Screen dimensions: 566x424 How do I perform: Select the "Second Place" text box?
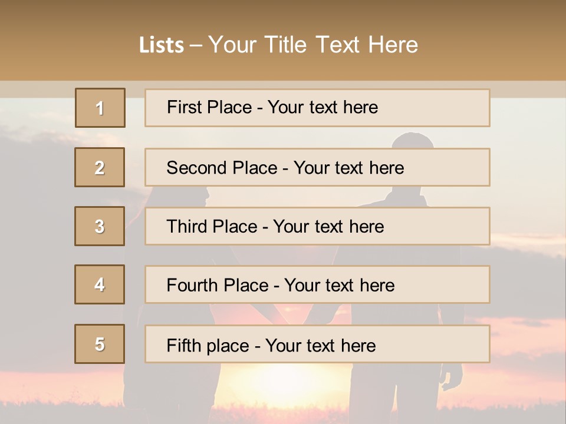317,167
